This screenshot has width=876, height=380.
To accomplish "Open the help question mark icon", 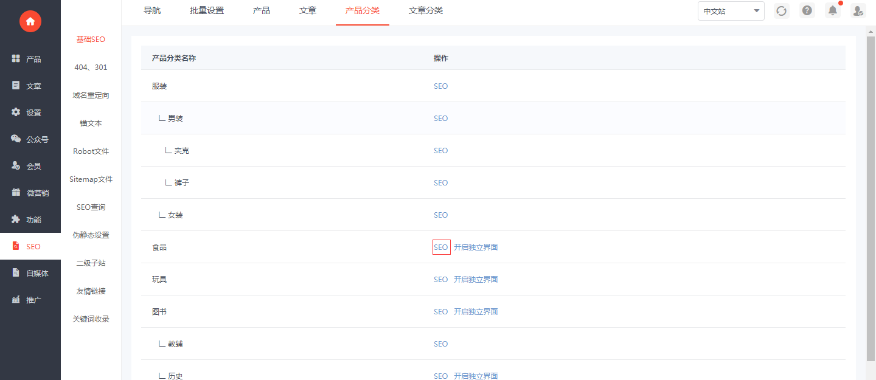I will [807, 11].
